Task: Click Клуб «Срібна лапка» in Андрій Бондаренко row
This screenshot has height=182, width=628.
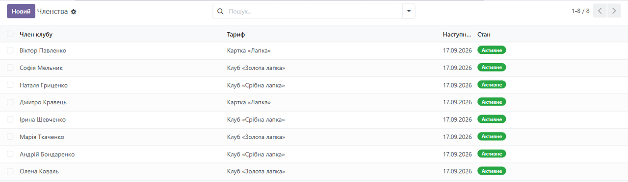Action: [x=256, y=154]
